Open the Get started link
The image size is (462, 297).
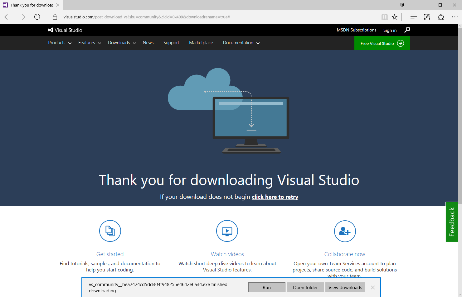pos(110,254)
